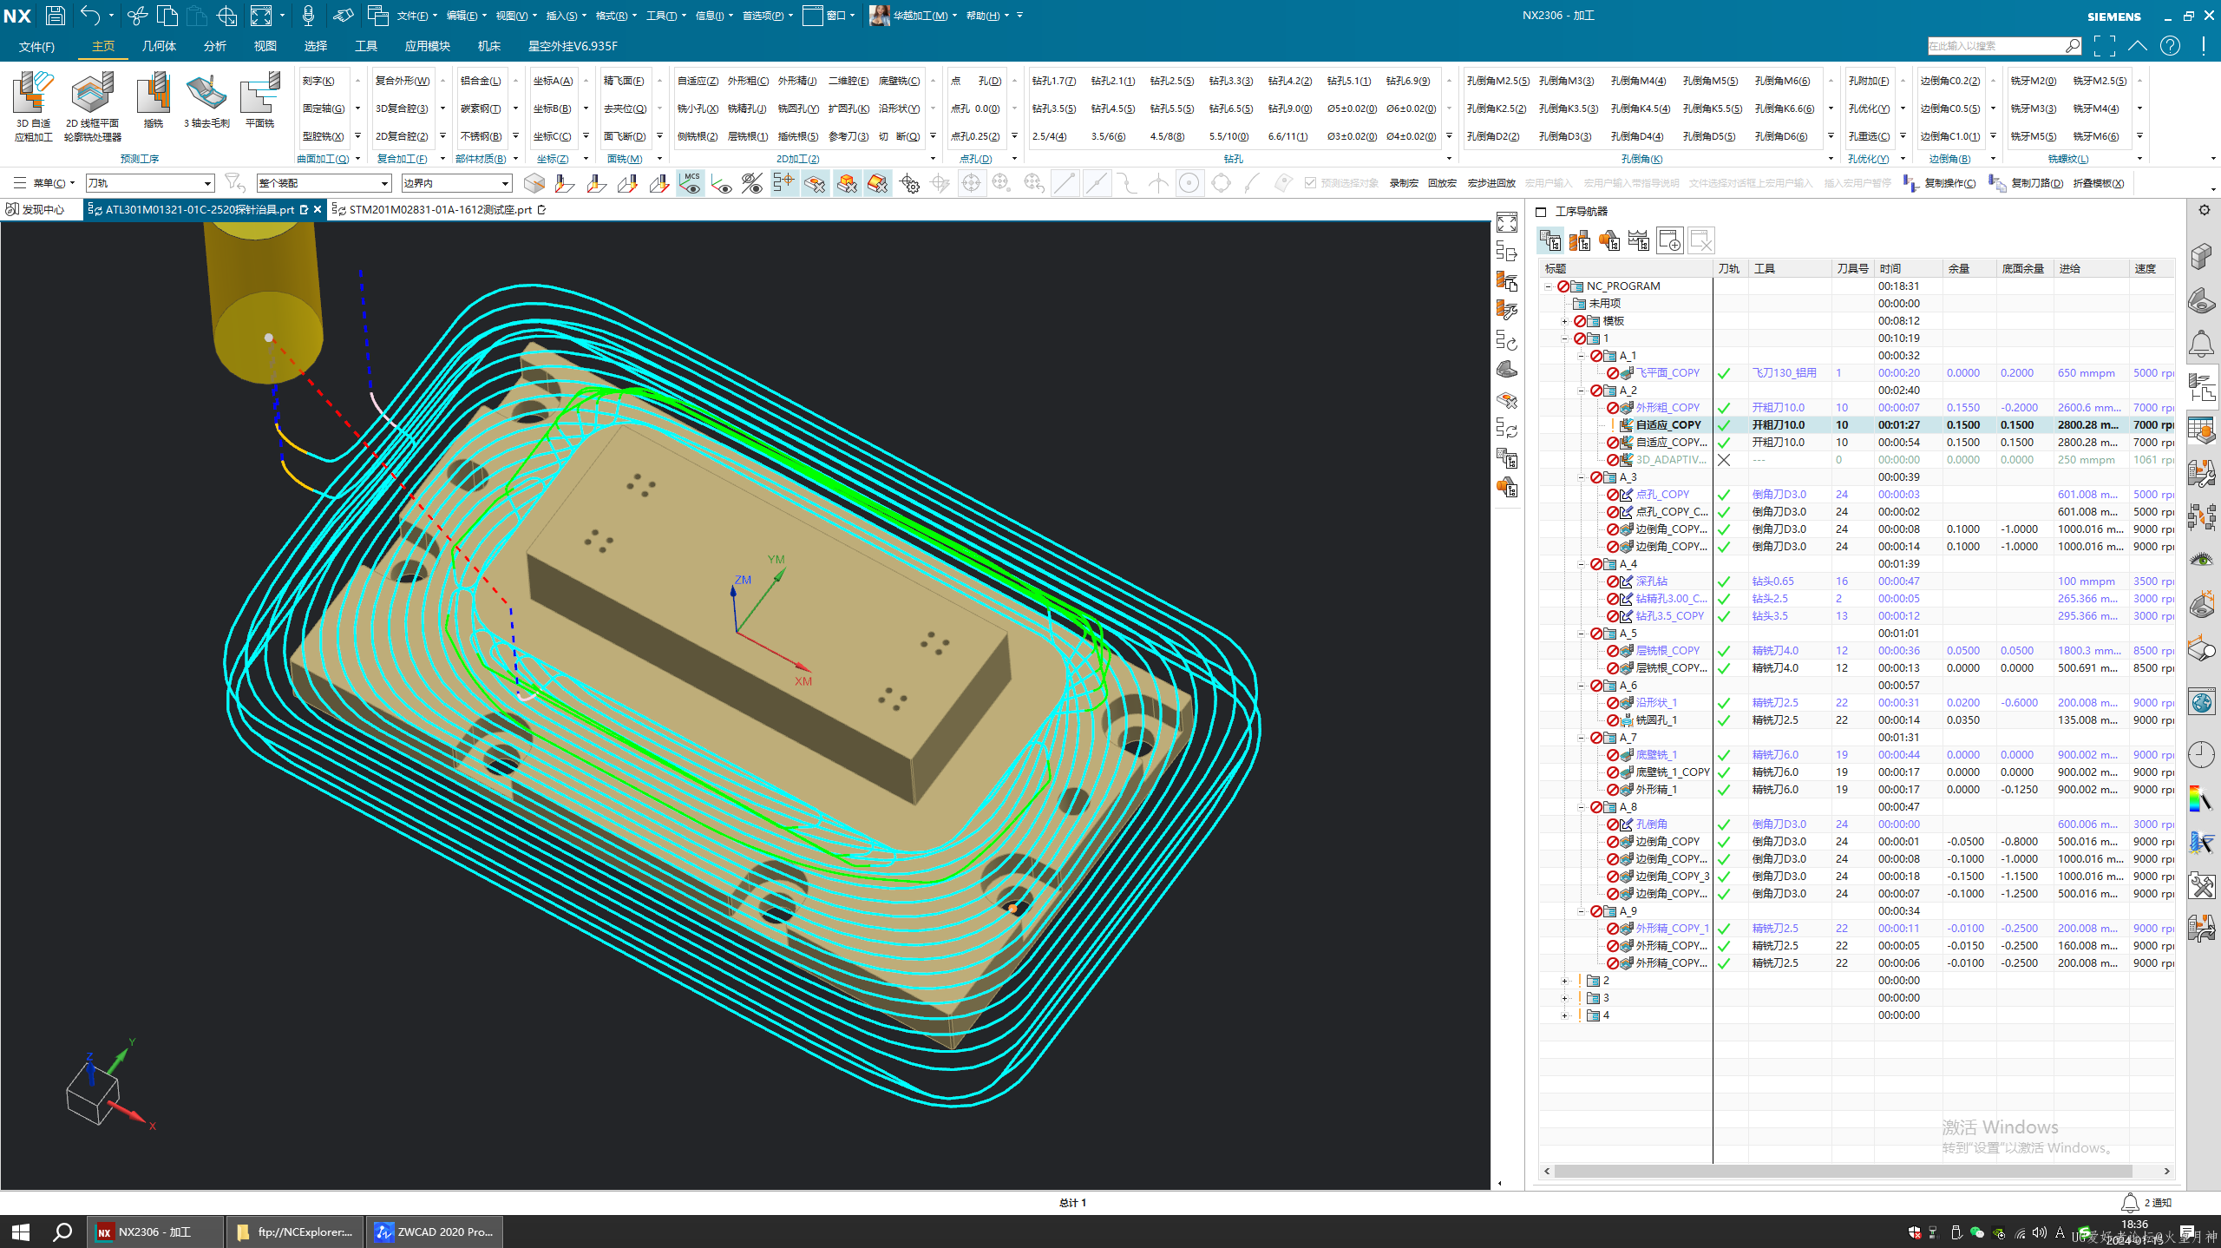
Task: Click green check of 沿形状_1 row
Action: [1724, 703]
